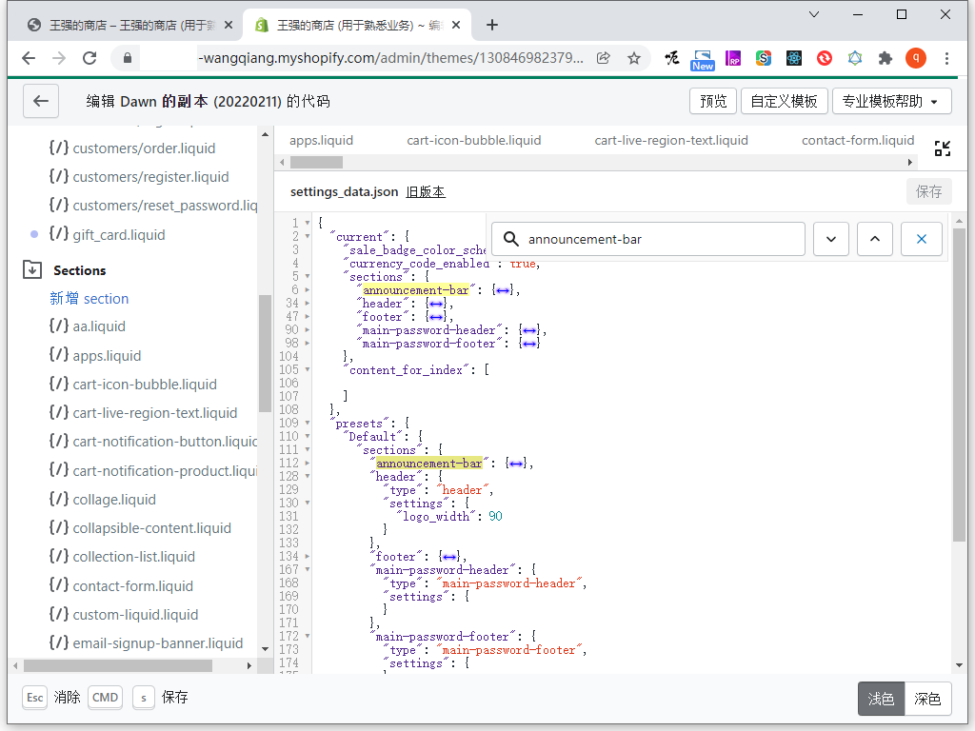975x731 pixels.
Task: Bookmark the page with the star icon
Action: (634, 58)
